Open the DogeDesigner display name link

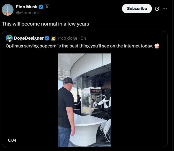pos(29,38)
